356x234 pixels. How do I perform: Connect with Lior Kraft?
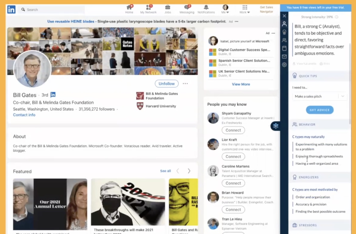233,157
